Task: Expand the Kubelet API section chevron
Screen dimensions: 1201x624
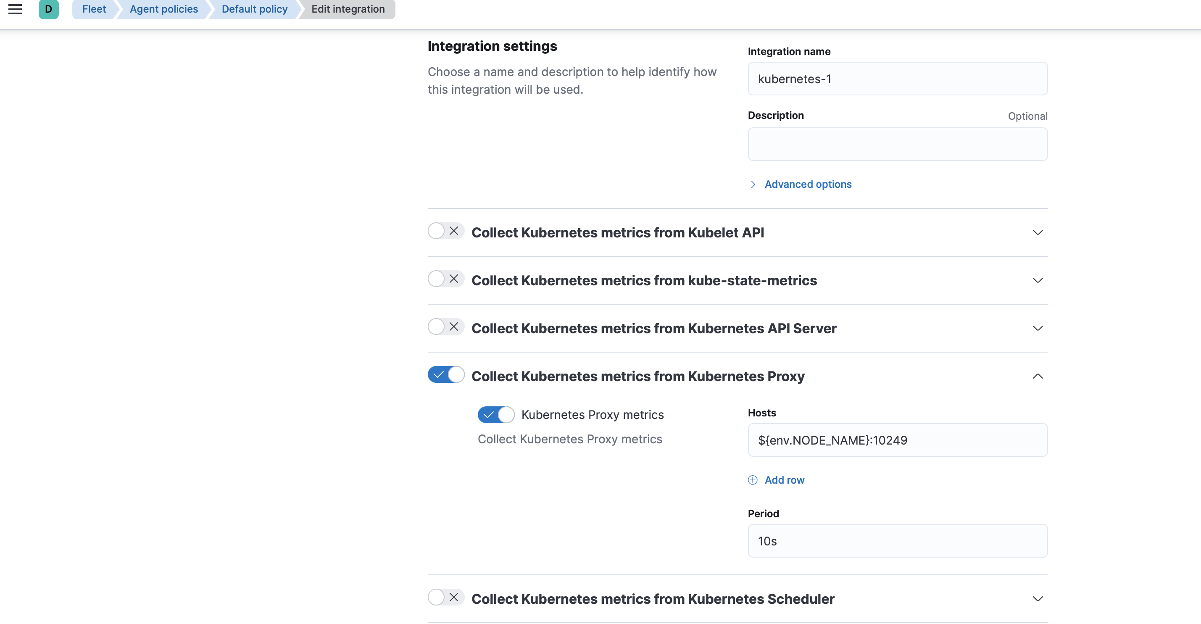Action: (1038, 232)
